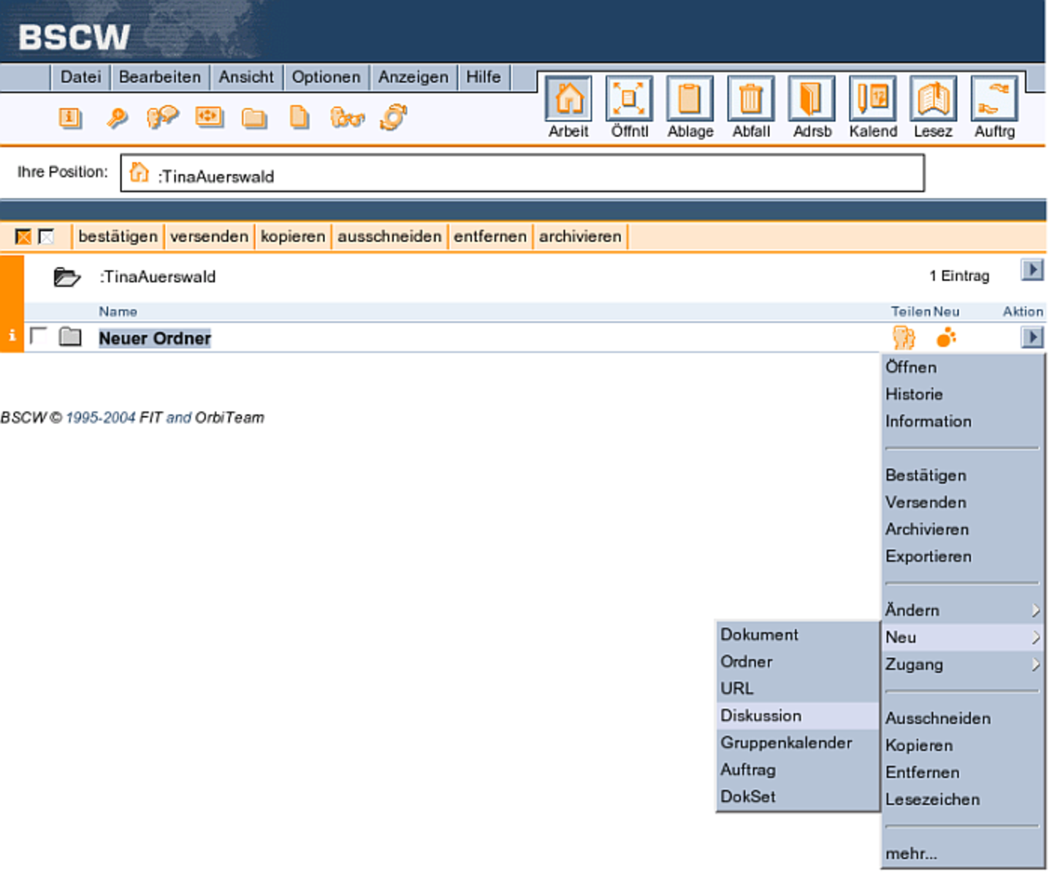Click the Ihre Position path field
1052x886 pixels.
(522, 173)
